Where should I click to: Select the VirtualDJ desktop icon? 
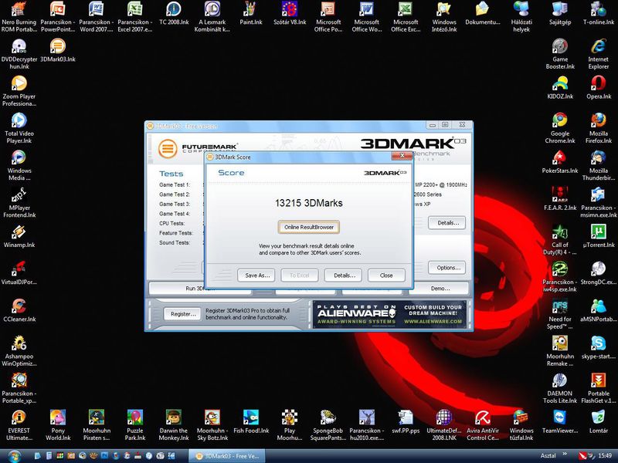(19, 273)
